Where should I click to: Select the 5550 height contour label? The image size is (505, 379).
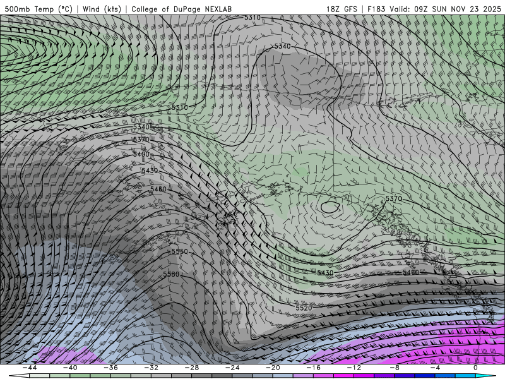tap(180, 251)
